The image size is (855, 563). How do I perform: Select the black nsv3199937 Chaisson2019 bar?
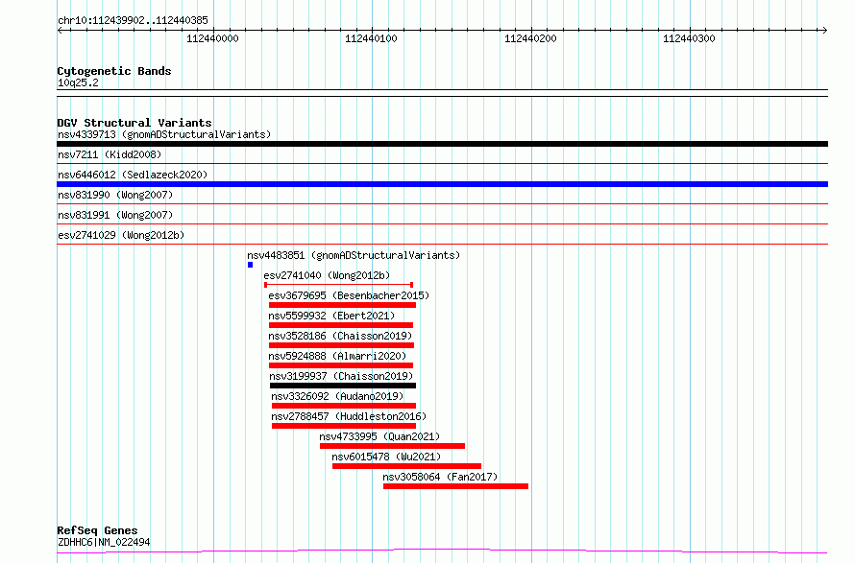[x=342, y=386]
